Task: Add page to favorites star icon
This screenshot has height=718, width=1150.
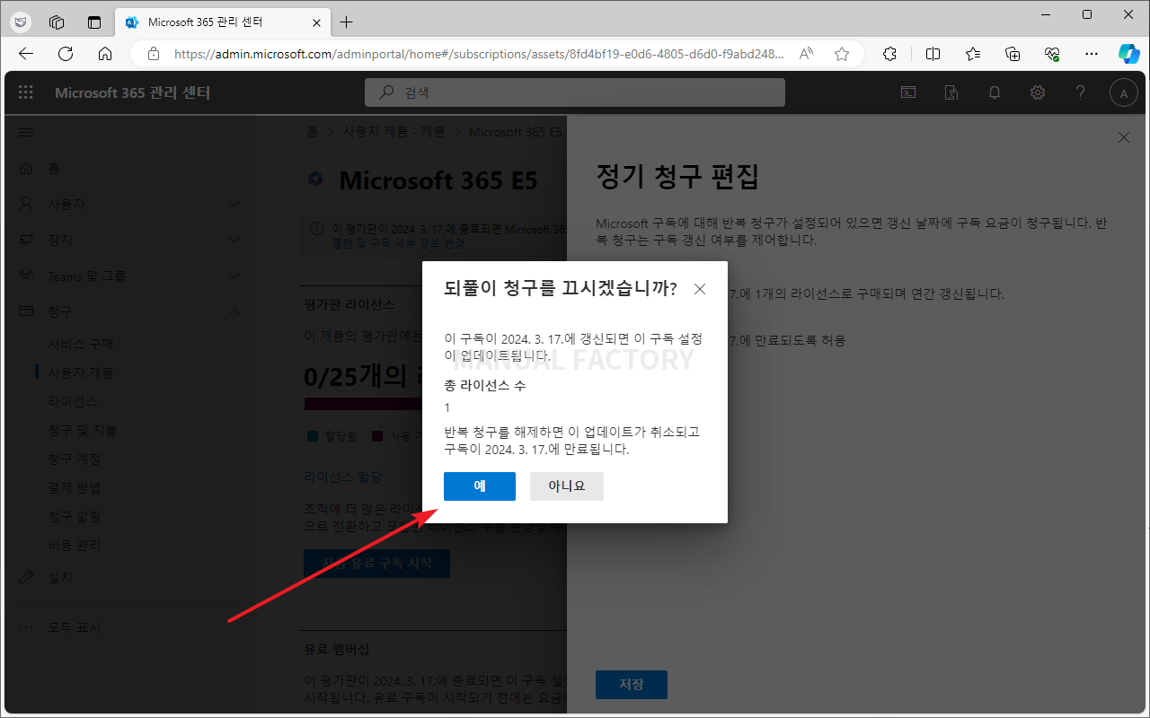Action: pyautogui.click(x=842, y=54)
